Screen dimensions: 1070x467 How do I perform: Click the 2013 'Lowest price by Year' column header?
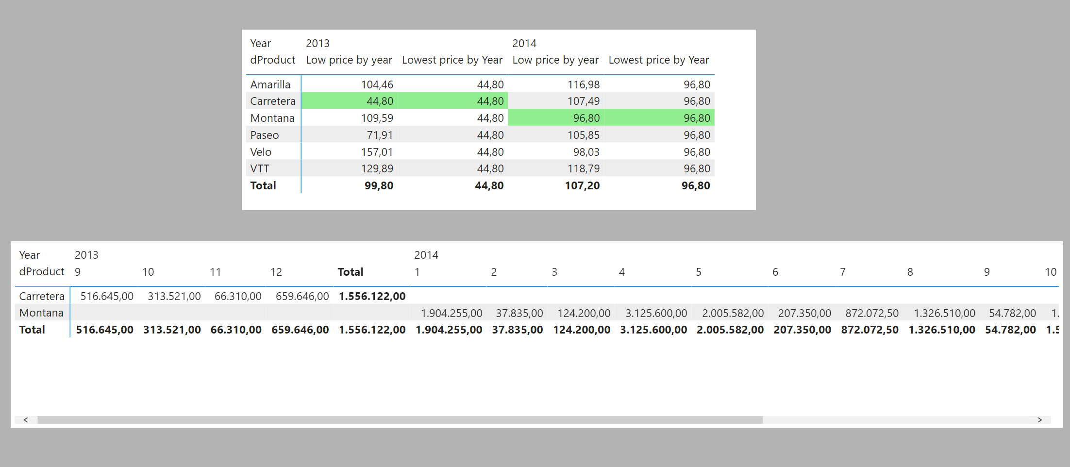pyautogui.click(x=452, y=60)
